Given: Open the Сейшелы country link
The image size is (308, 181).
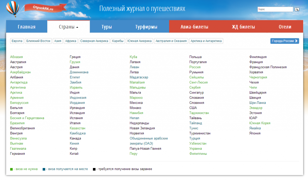Looking at the screenshot, I should tap(197, 78).
